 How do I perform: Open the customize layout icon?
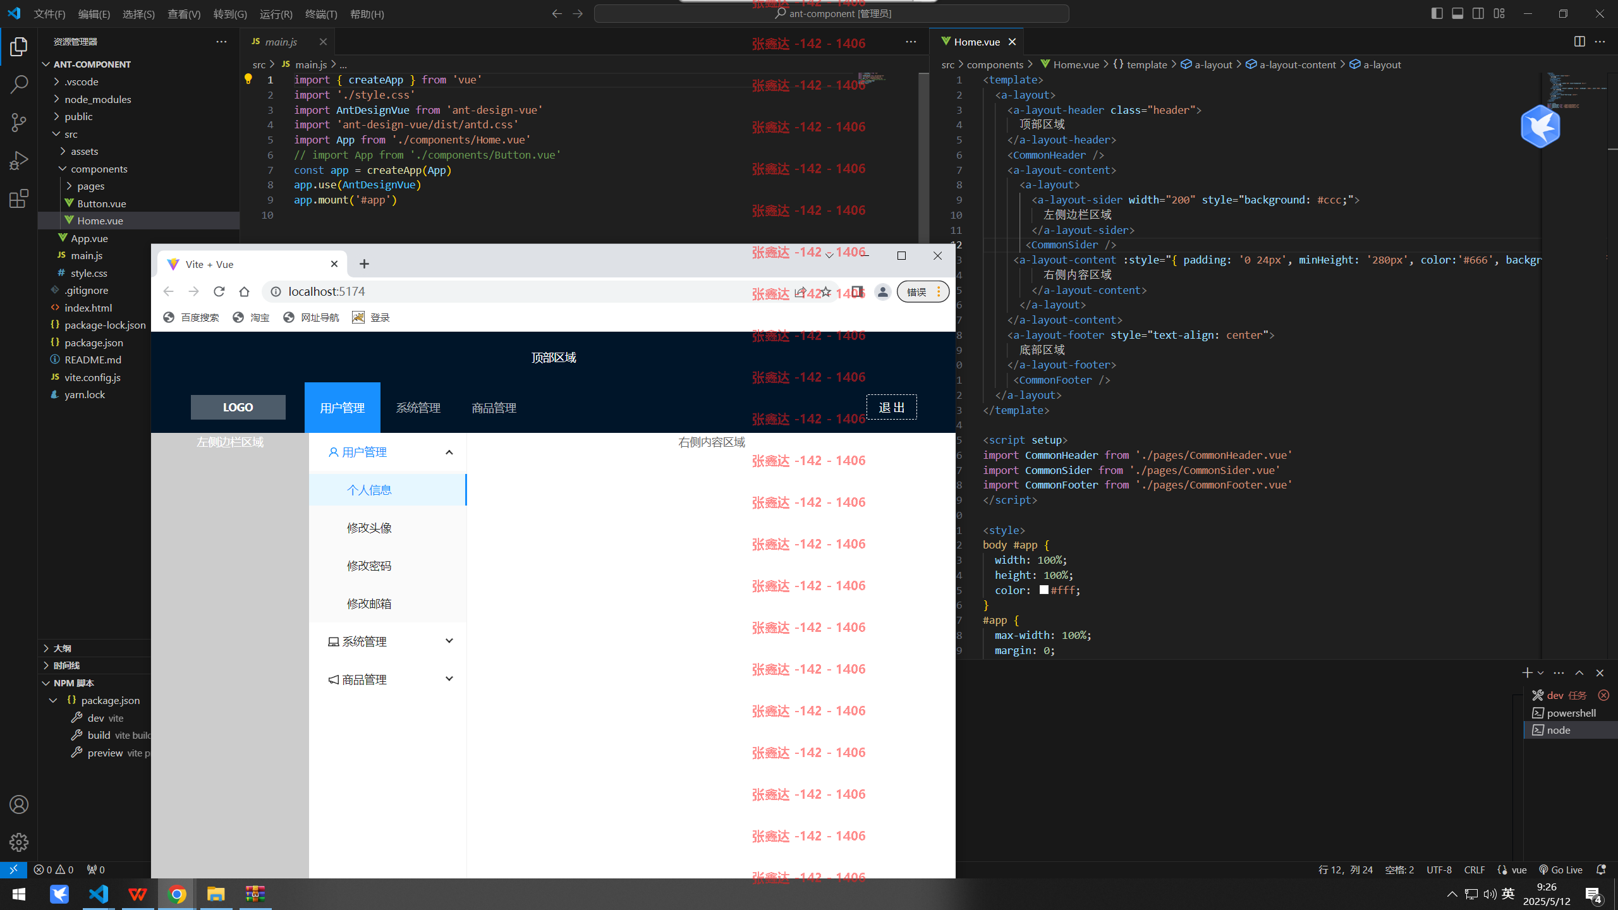coord(1499,13)
